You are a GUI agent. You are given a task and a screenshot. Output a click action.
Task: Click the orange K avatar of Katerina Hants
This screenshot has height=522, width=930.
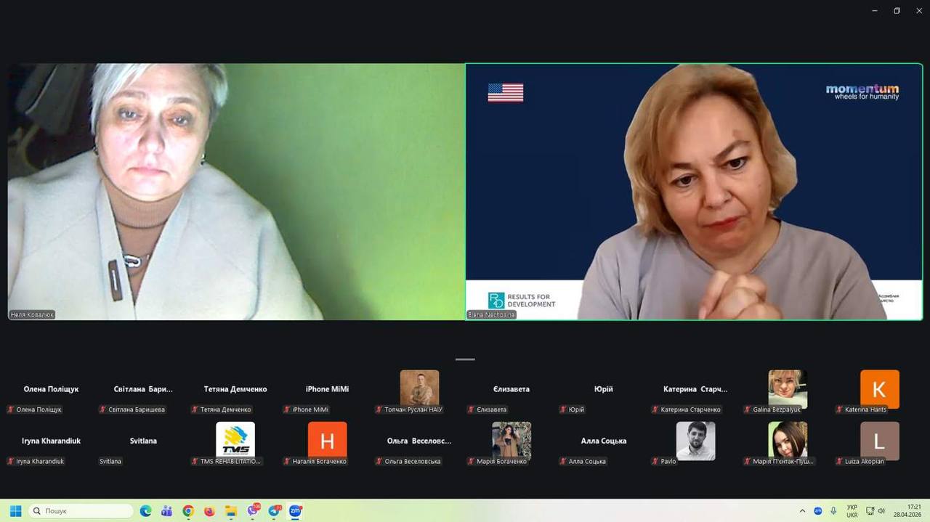[x=880, y=389]
